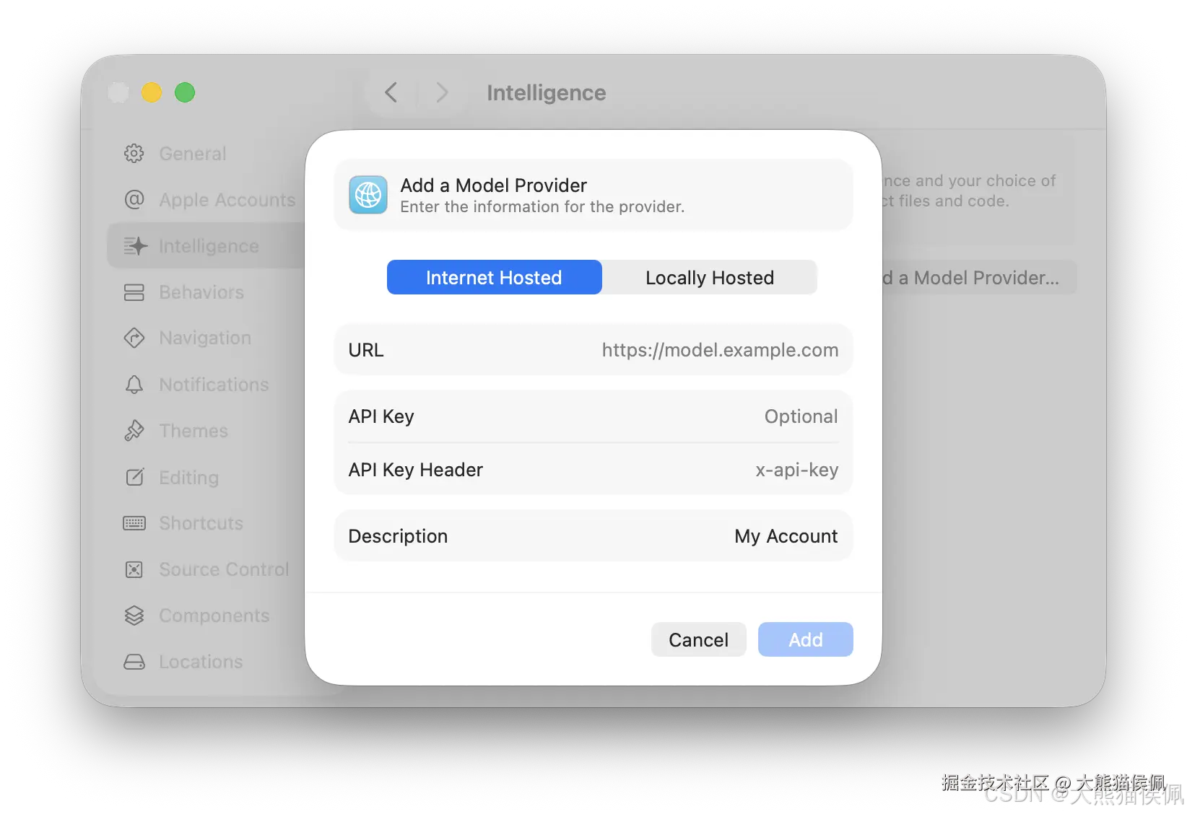The width and height of the screenshot is (1187, 814).
Task: Click the Behaviors sidebar icon
Action: coord(134,292)
